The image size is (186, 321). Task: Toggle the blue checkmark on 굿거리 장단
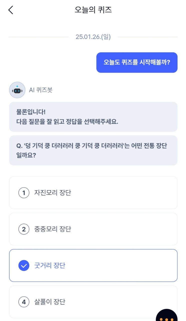[24, 265]
